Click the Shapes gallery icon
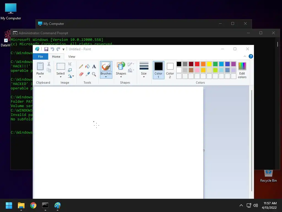 click(121, 66)
